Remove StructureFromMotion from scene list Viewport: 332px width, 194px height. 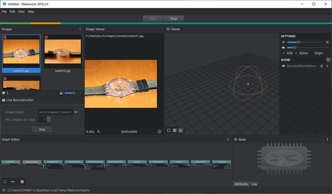(327, 66)
